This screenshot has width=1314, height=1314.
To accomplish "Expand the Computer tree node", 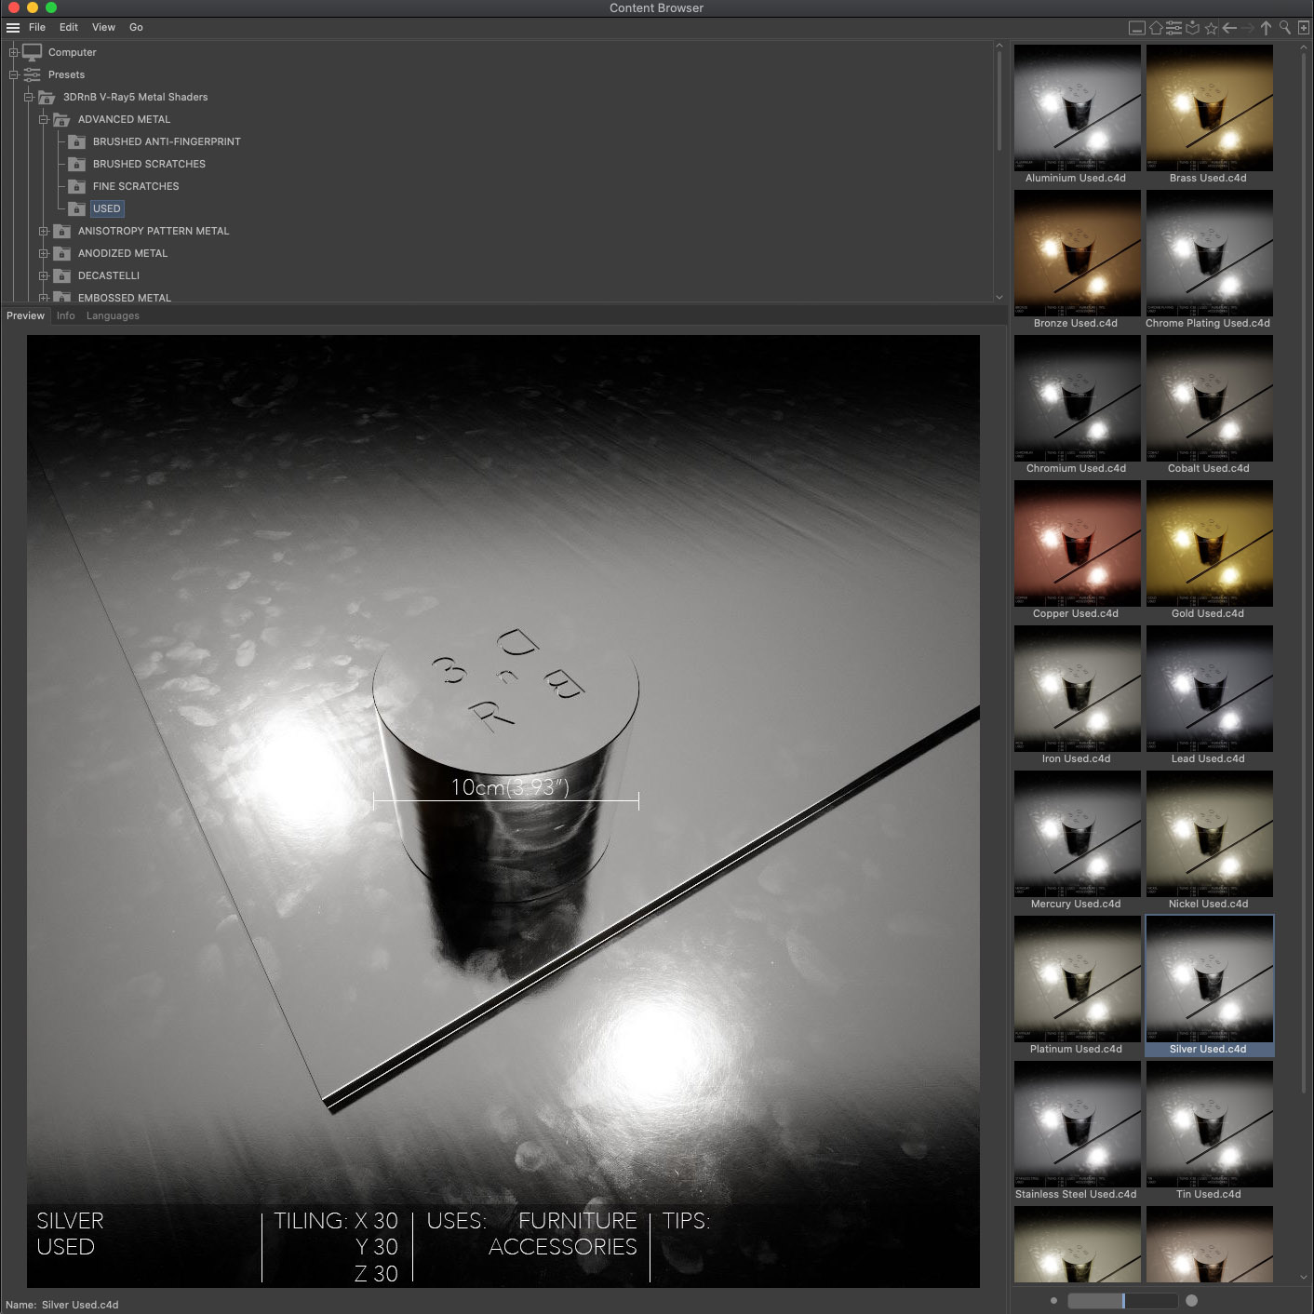I will pos(14,52).
